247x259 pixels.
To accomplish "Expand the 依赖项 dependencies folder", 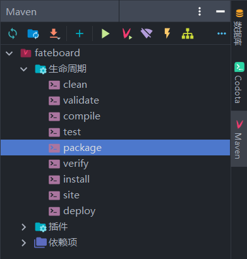I will coord(24,243).
